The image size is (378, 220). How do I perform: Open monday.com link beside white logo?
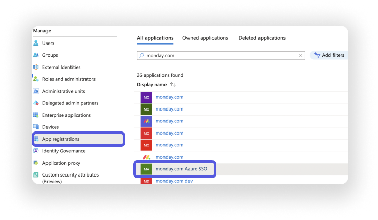tap(170, 157)
